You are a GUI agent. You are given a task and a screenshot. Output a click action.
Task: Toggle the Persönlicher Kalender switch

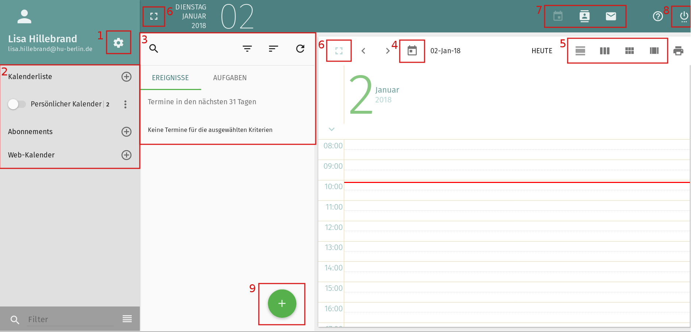pyautogui.click(x=17, y=104)
